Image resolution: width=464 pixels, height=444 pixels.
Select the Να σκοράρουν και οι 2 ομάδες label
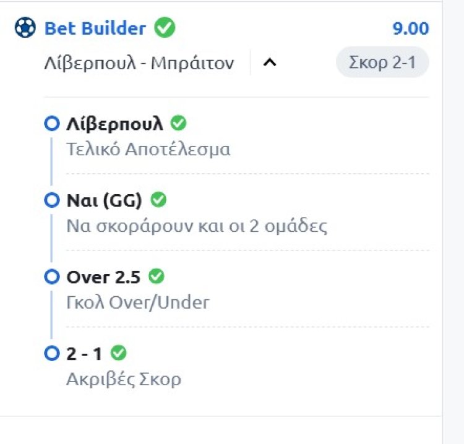click(x=196, y=226)
